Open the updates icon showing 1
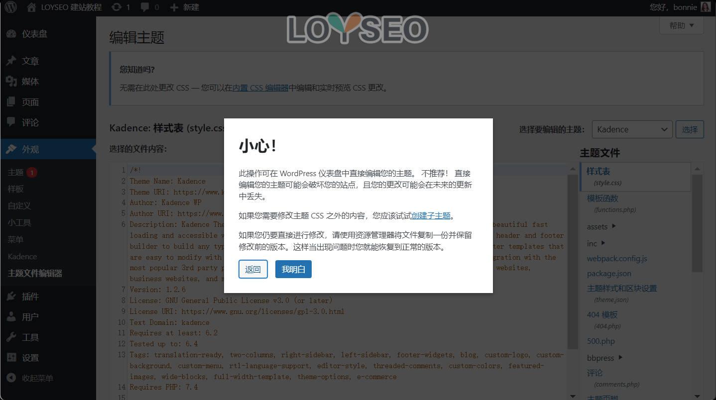The width and height of the screenshot is (716, 400). [x=116, y=7]
